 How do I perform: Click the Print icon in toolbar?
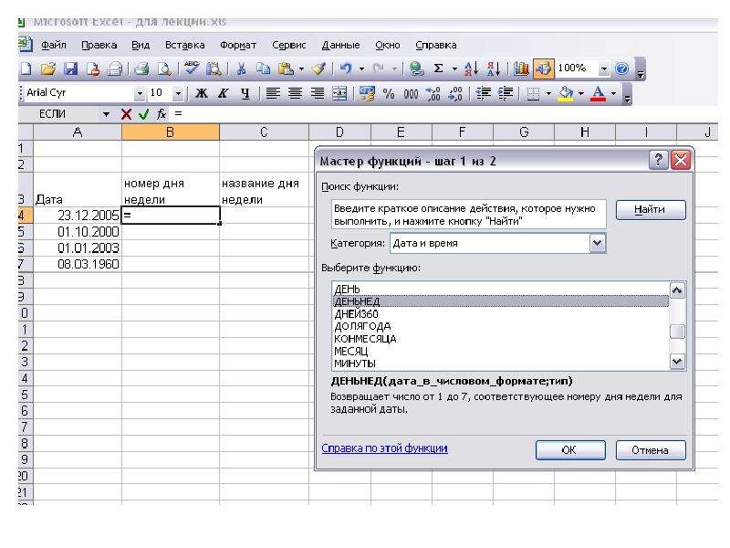click(141, 69)
